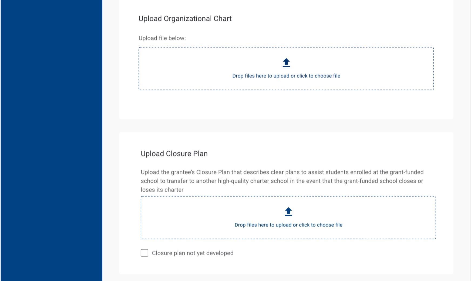
Task: Click gray gap between the two upload cards
Action: [x=286, y=126]
